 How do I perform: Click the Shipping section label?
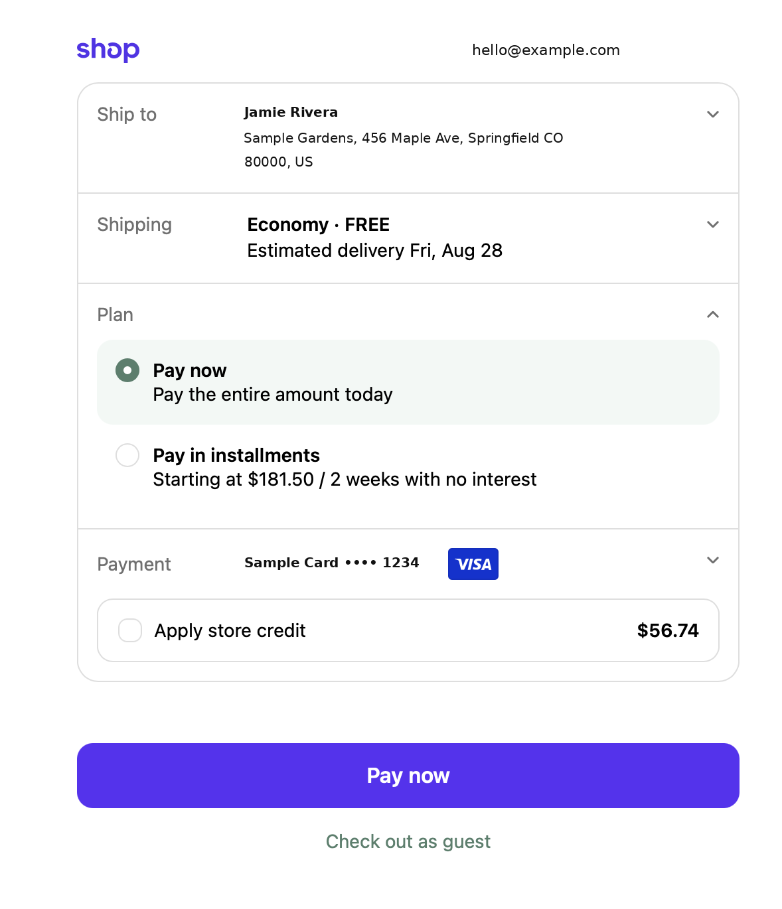(x=135, y=224)
